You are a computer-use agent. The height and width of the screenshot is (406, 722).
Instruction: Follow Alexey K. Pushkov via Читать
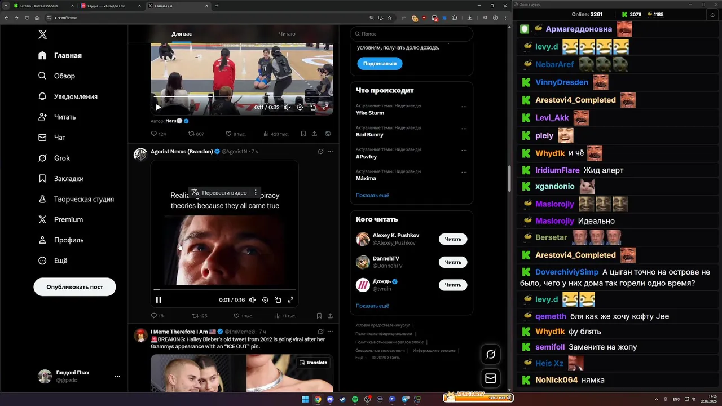tap(453, 239)
